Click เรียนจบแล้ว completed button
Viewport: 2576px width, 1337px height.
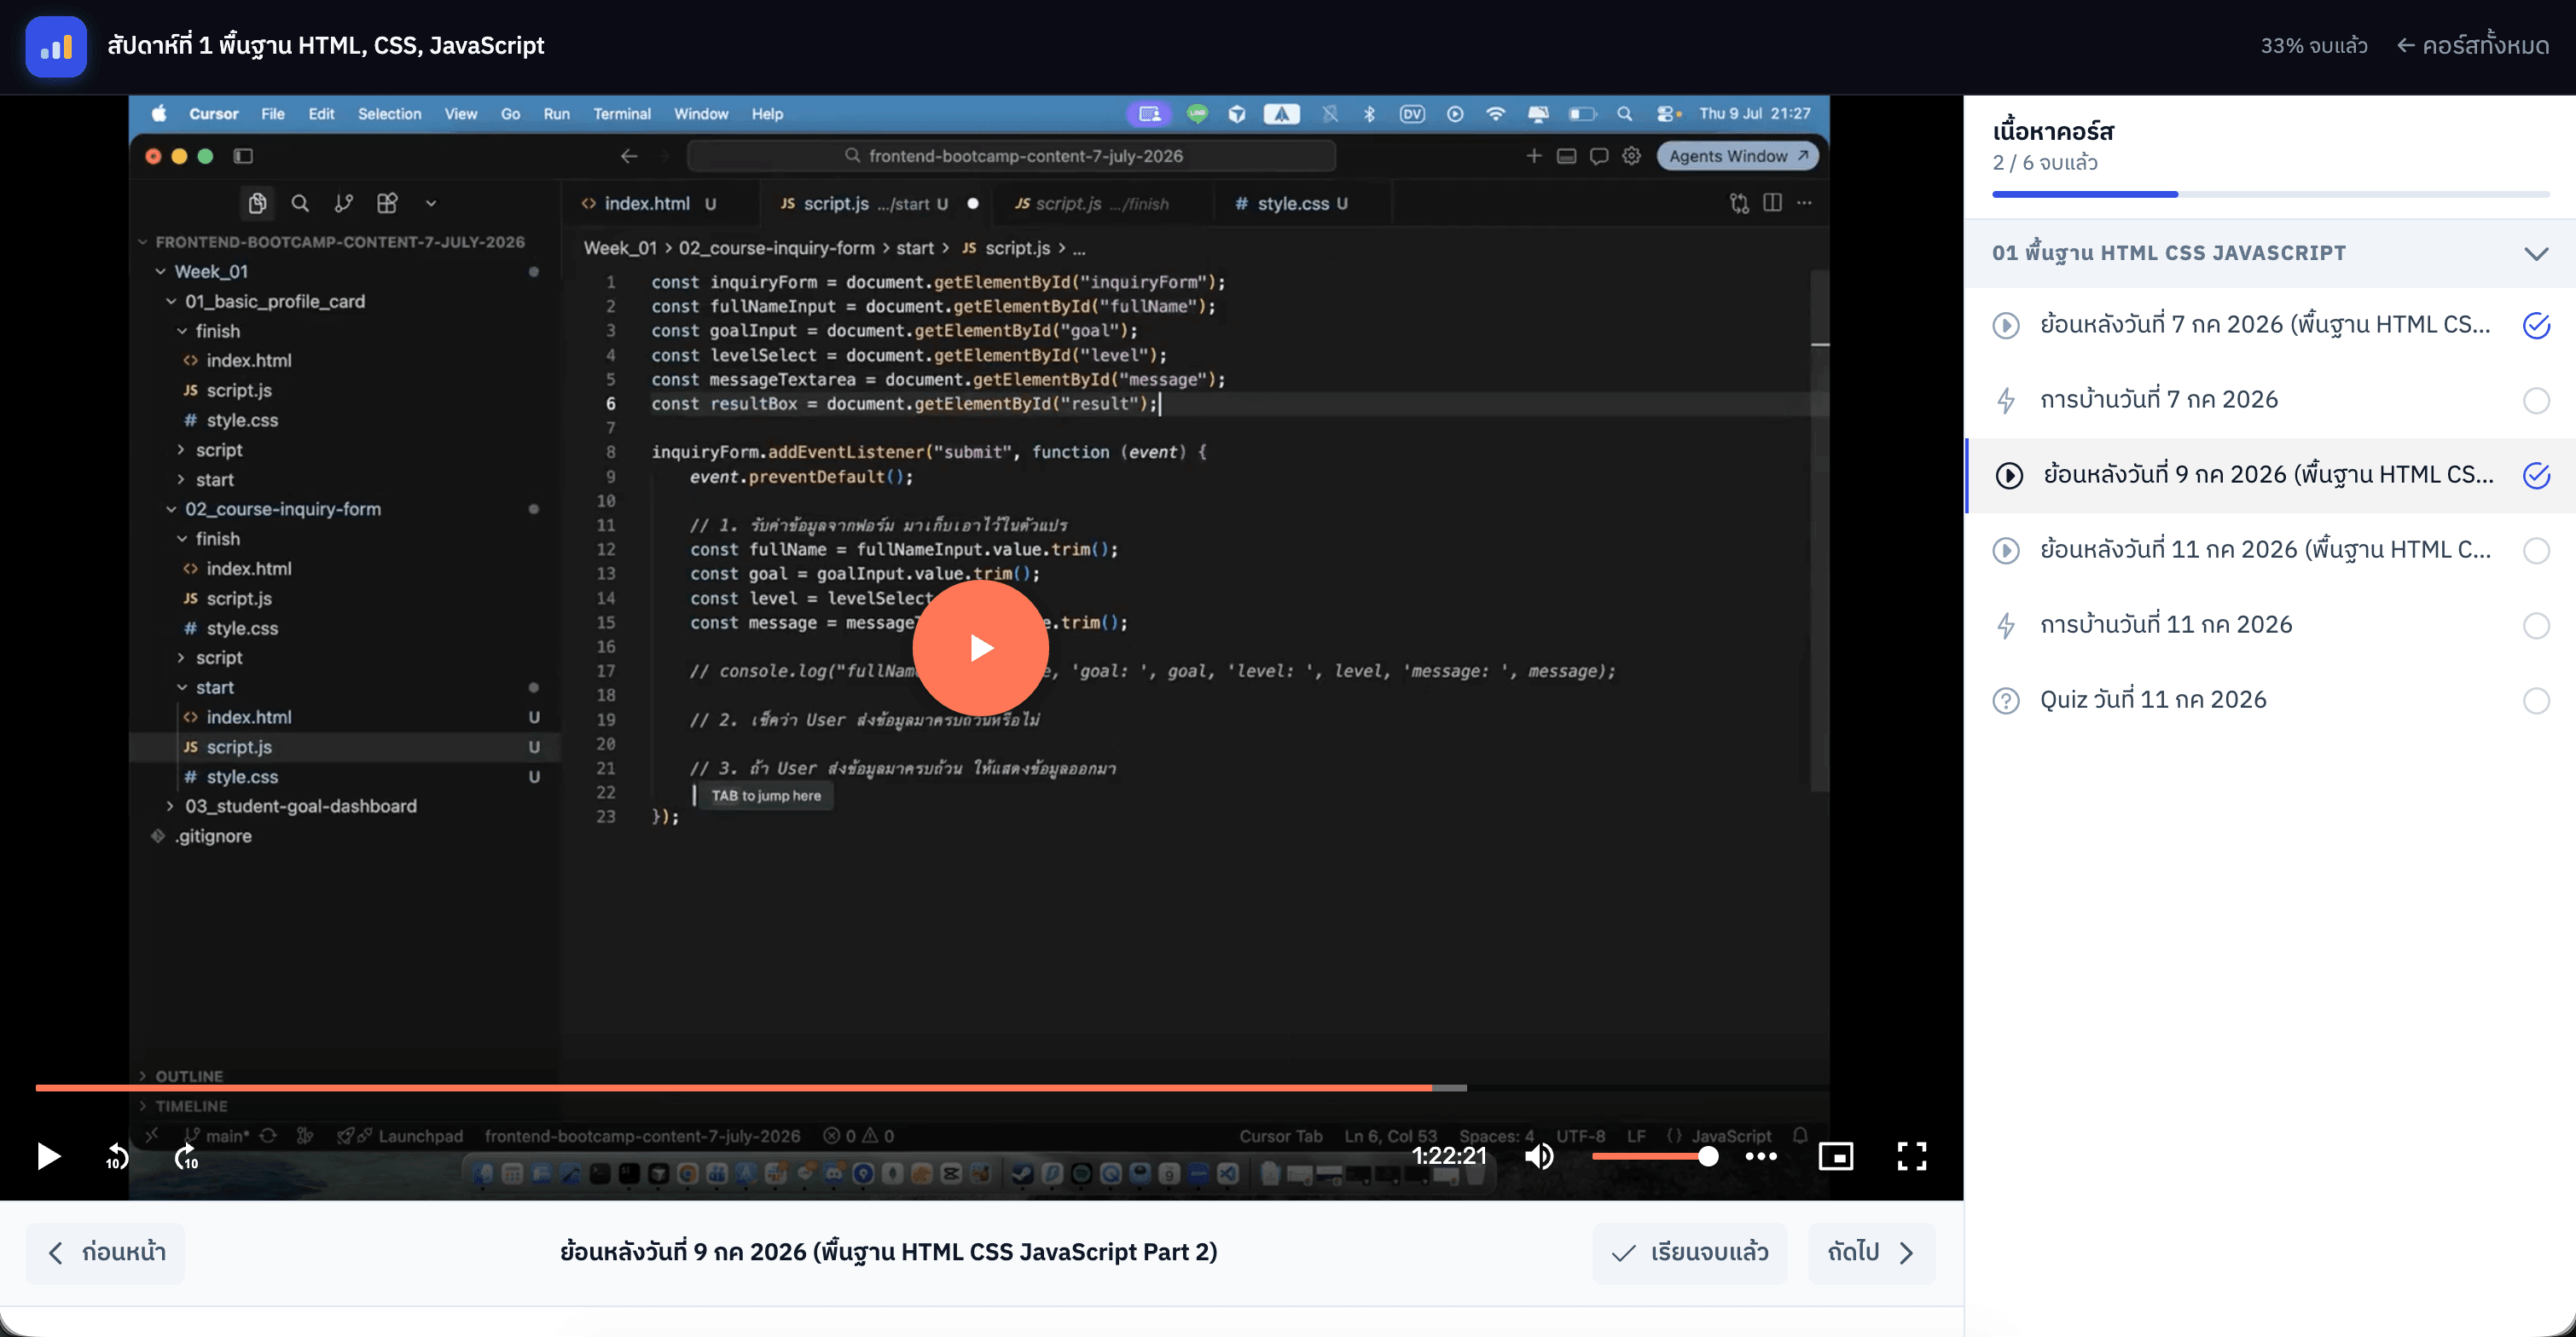1690,1252
